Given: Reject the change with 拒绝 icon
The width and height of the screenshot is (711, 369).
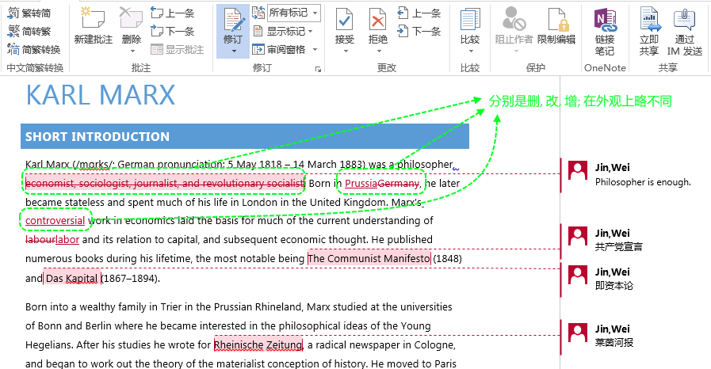Looking at the screenshot, I should [x=378, y=21].
